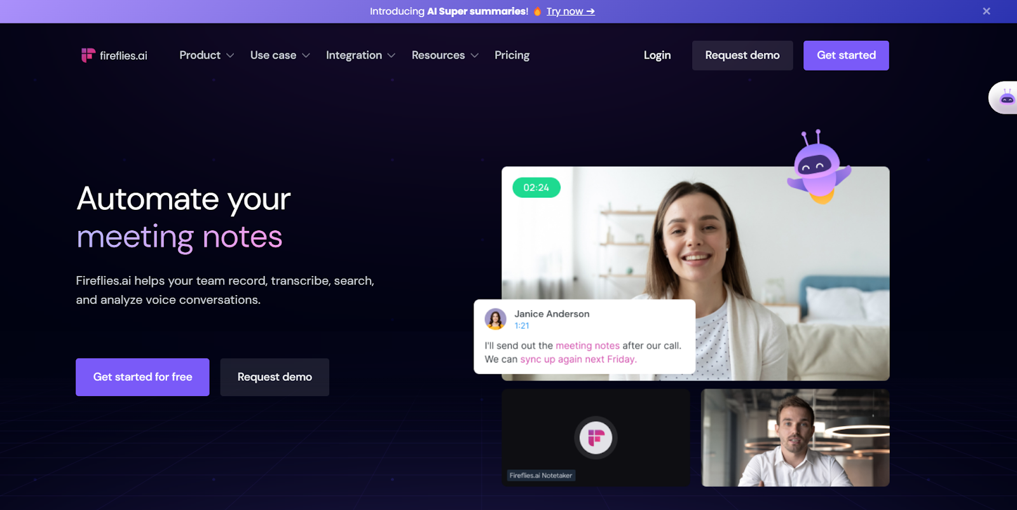The image size is (1017, 510).
Task: Click the fireflies.ai logo icon
Action: pyautogui.click(x=88, y=55)
